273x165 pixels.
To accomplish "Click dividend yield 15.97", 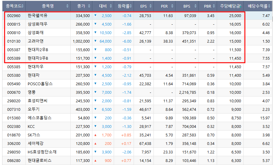I will point(265,118).
